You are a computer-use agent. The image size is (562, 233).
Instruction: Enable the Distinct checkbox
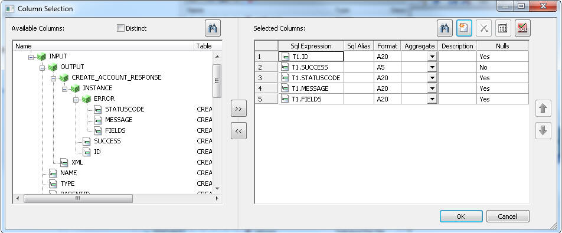click(121, 28)
